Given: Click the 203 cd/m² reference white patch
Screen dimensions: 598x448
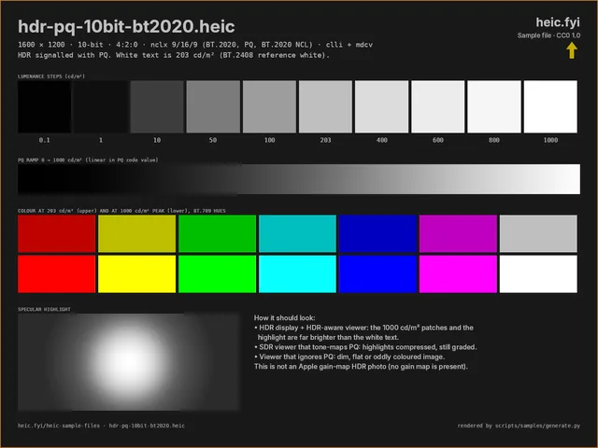Looking at the screenshot, I should pos(326,106).
